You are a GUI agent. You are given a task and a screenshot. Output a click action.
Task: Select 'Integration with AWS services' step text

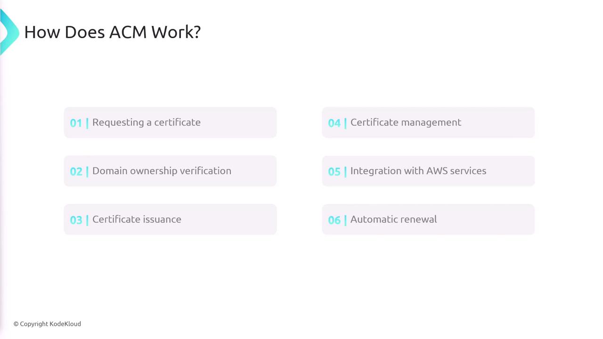pyautogui.click(x=418, y=171)
